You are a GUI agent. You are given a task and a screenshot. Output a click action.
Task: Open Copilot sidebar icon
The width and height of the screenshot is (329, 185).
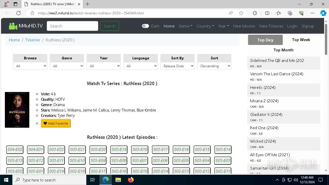pos(323,13)
